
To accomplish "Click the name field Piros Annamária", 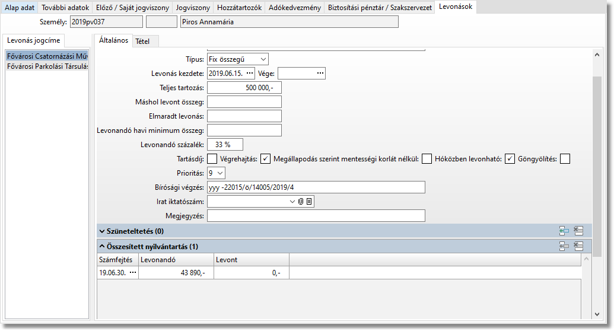I will (x=289, y=22).
